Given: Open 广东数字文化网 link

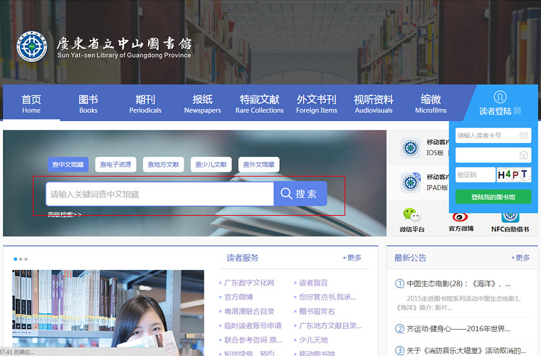Looking at the screenshot, I should [x=249, y=283].
